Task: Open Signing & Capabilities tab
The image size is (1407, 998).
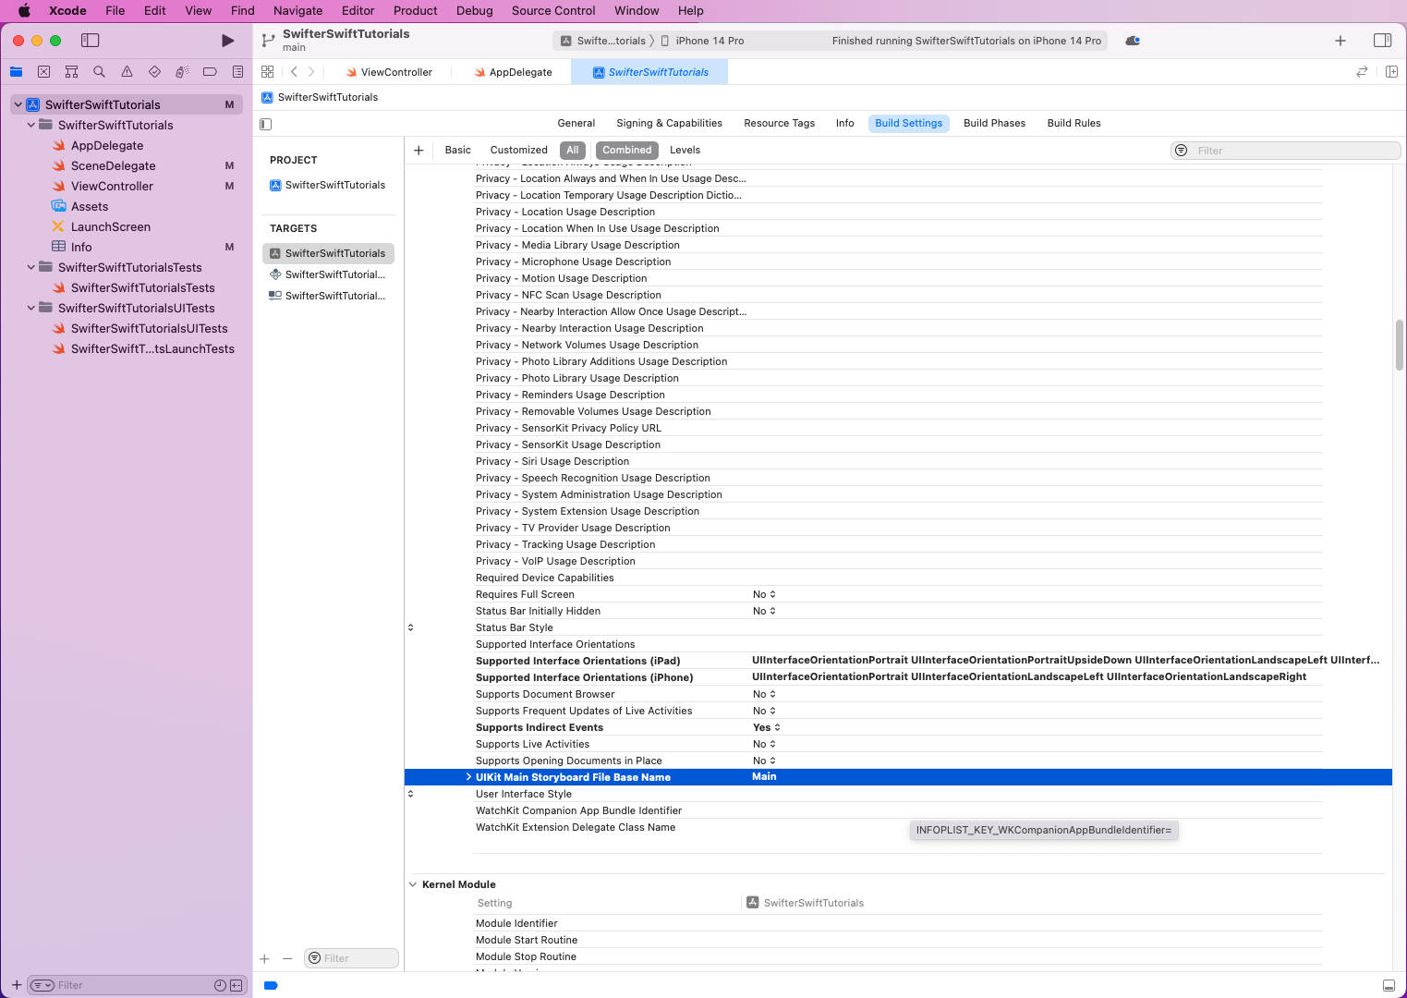Action: tap(670, 123)
